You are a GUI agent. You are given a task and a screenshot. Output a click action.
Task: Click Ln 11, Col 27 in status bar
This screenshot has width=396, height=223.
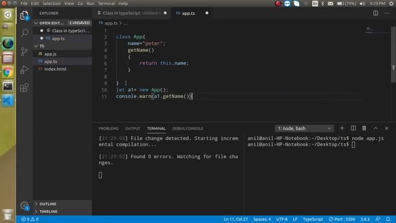pos(236,219)
